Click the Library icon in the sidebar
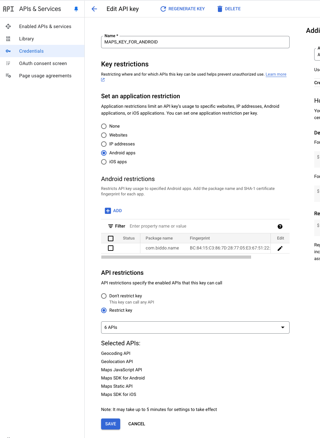The image size is (320, 438). [x=8, y=39]
